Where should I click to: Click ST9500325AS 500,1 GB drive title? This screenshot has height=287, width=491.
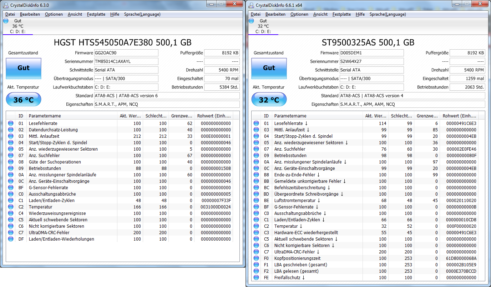(368, 42)
